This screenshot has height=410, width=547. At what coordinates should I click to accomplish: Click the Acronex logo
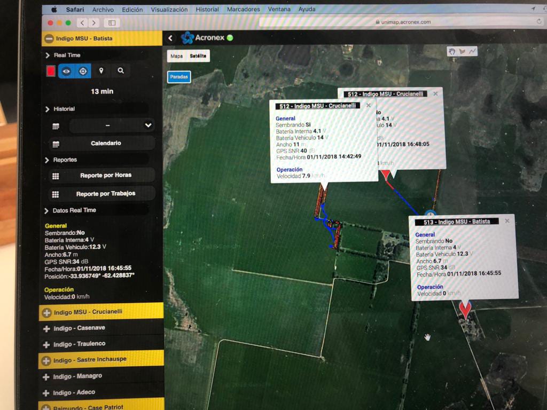tap(202, 38)
